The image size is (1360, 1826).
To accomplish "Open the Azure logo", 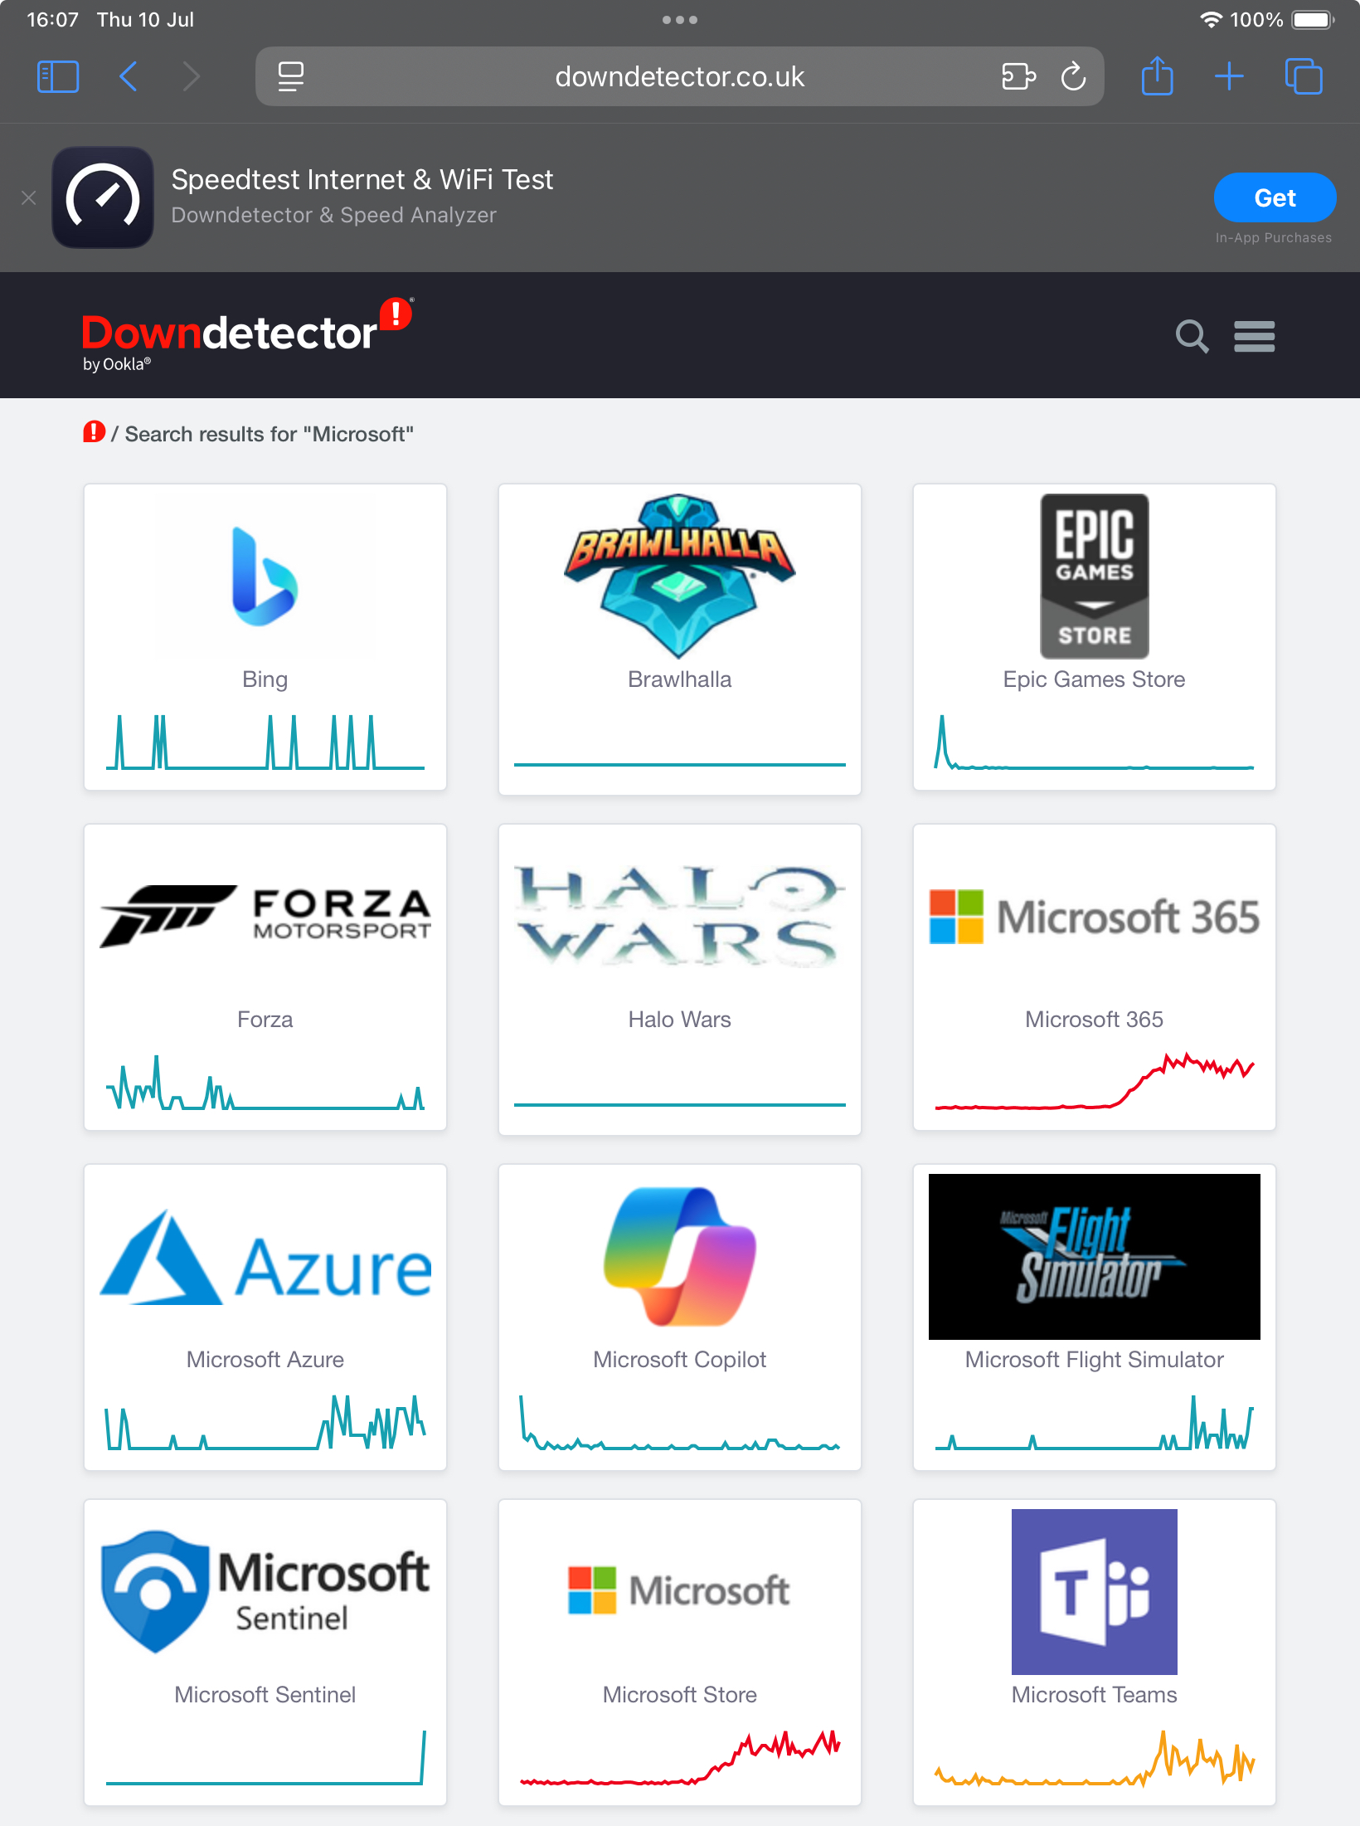I will pyautogui.click(x=265, y=1257).
